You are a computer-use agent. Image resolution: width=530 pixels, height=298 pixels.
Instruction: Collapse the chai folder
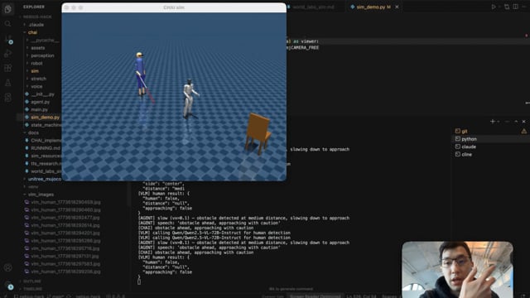pyautogui.click(x=32, y=32)
